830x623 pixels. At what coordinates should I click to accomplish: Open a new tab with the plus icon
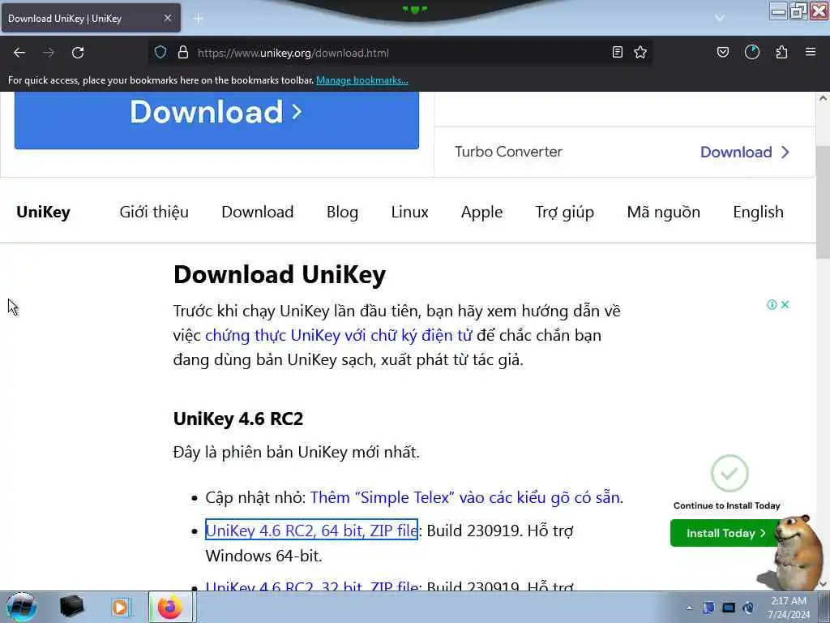point(199,19)
